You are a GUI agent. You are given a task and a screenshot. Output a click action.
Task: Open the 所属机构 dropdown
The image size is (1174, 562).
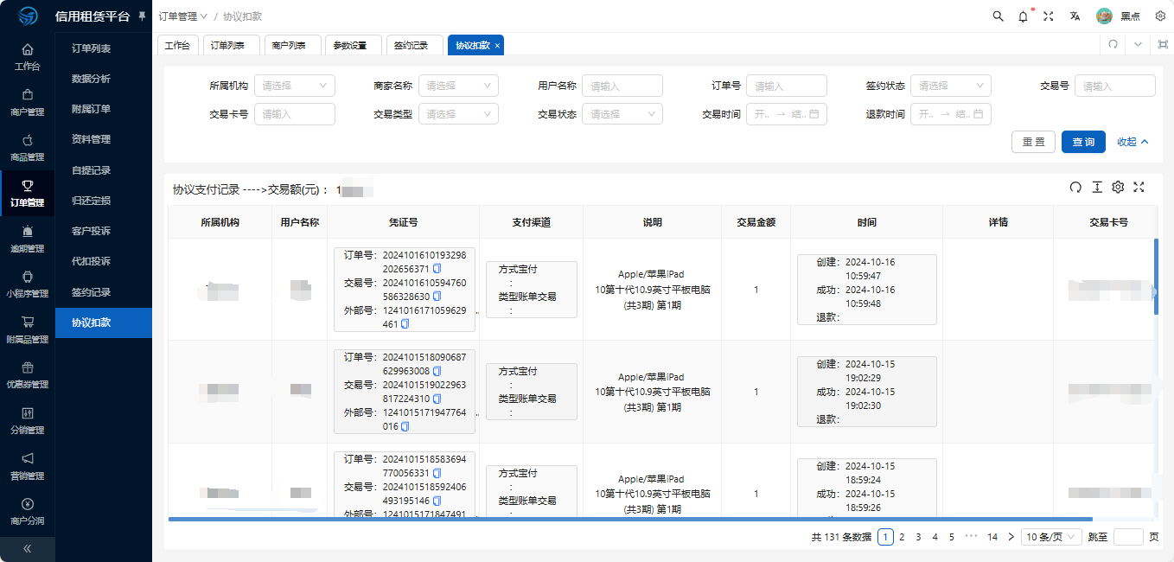pyautogui.click(x=294, y=86)
